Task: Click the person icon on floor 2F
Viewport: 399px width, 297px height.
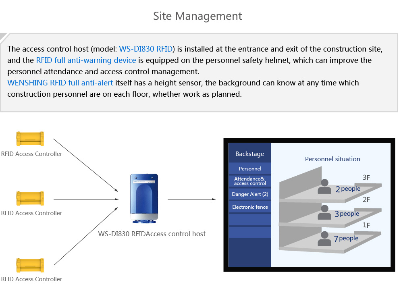Action: click(324, 212)
